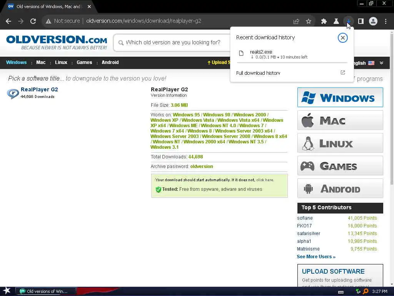Click contributor sofiane
Image resolution: width=394 pixels, height=296 pixels.
[305, 218]
